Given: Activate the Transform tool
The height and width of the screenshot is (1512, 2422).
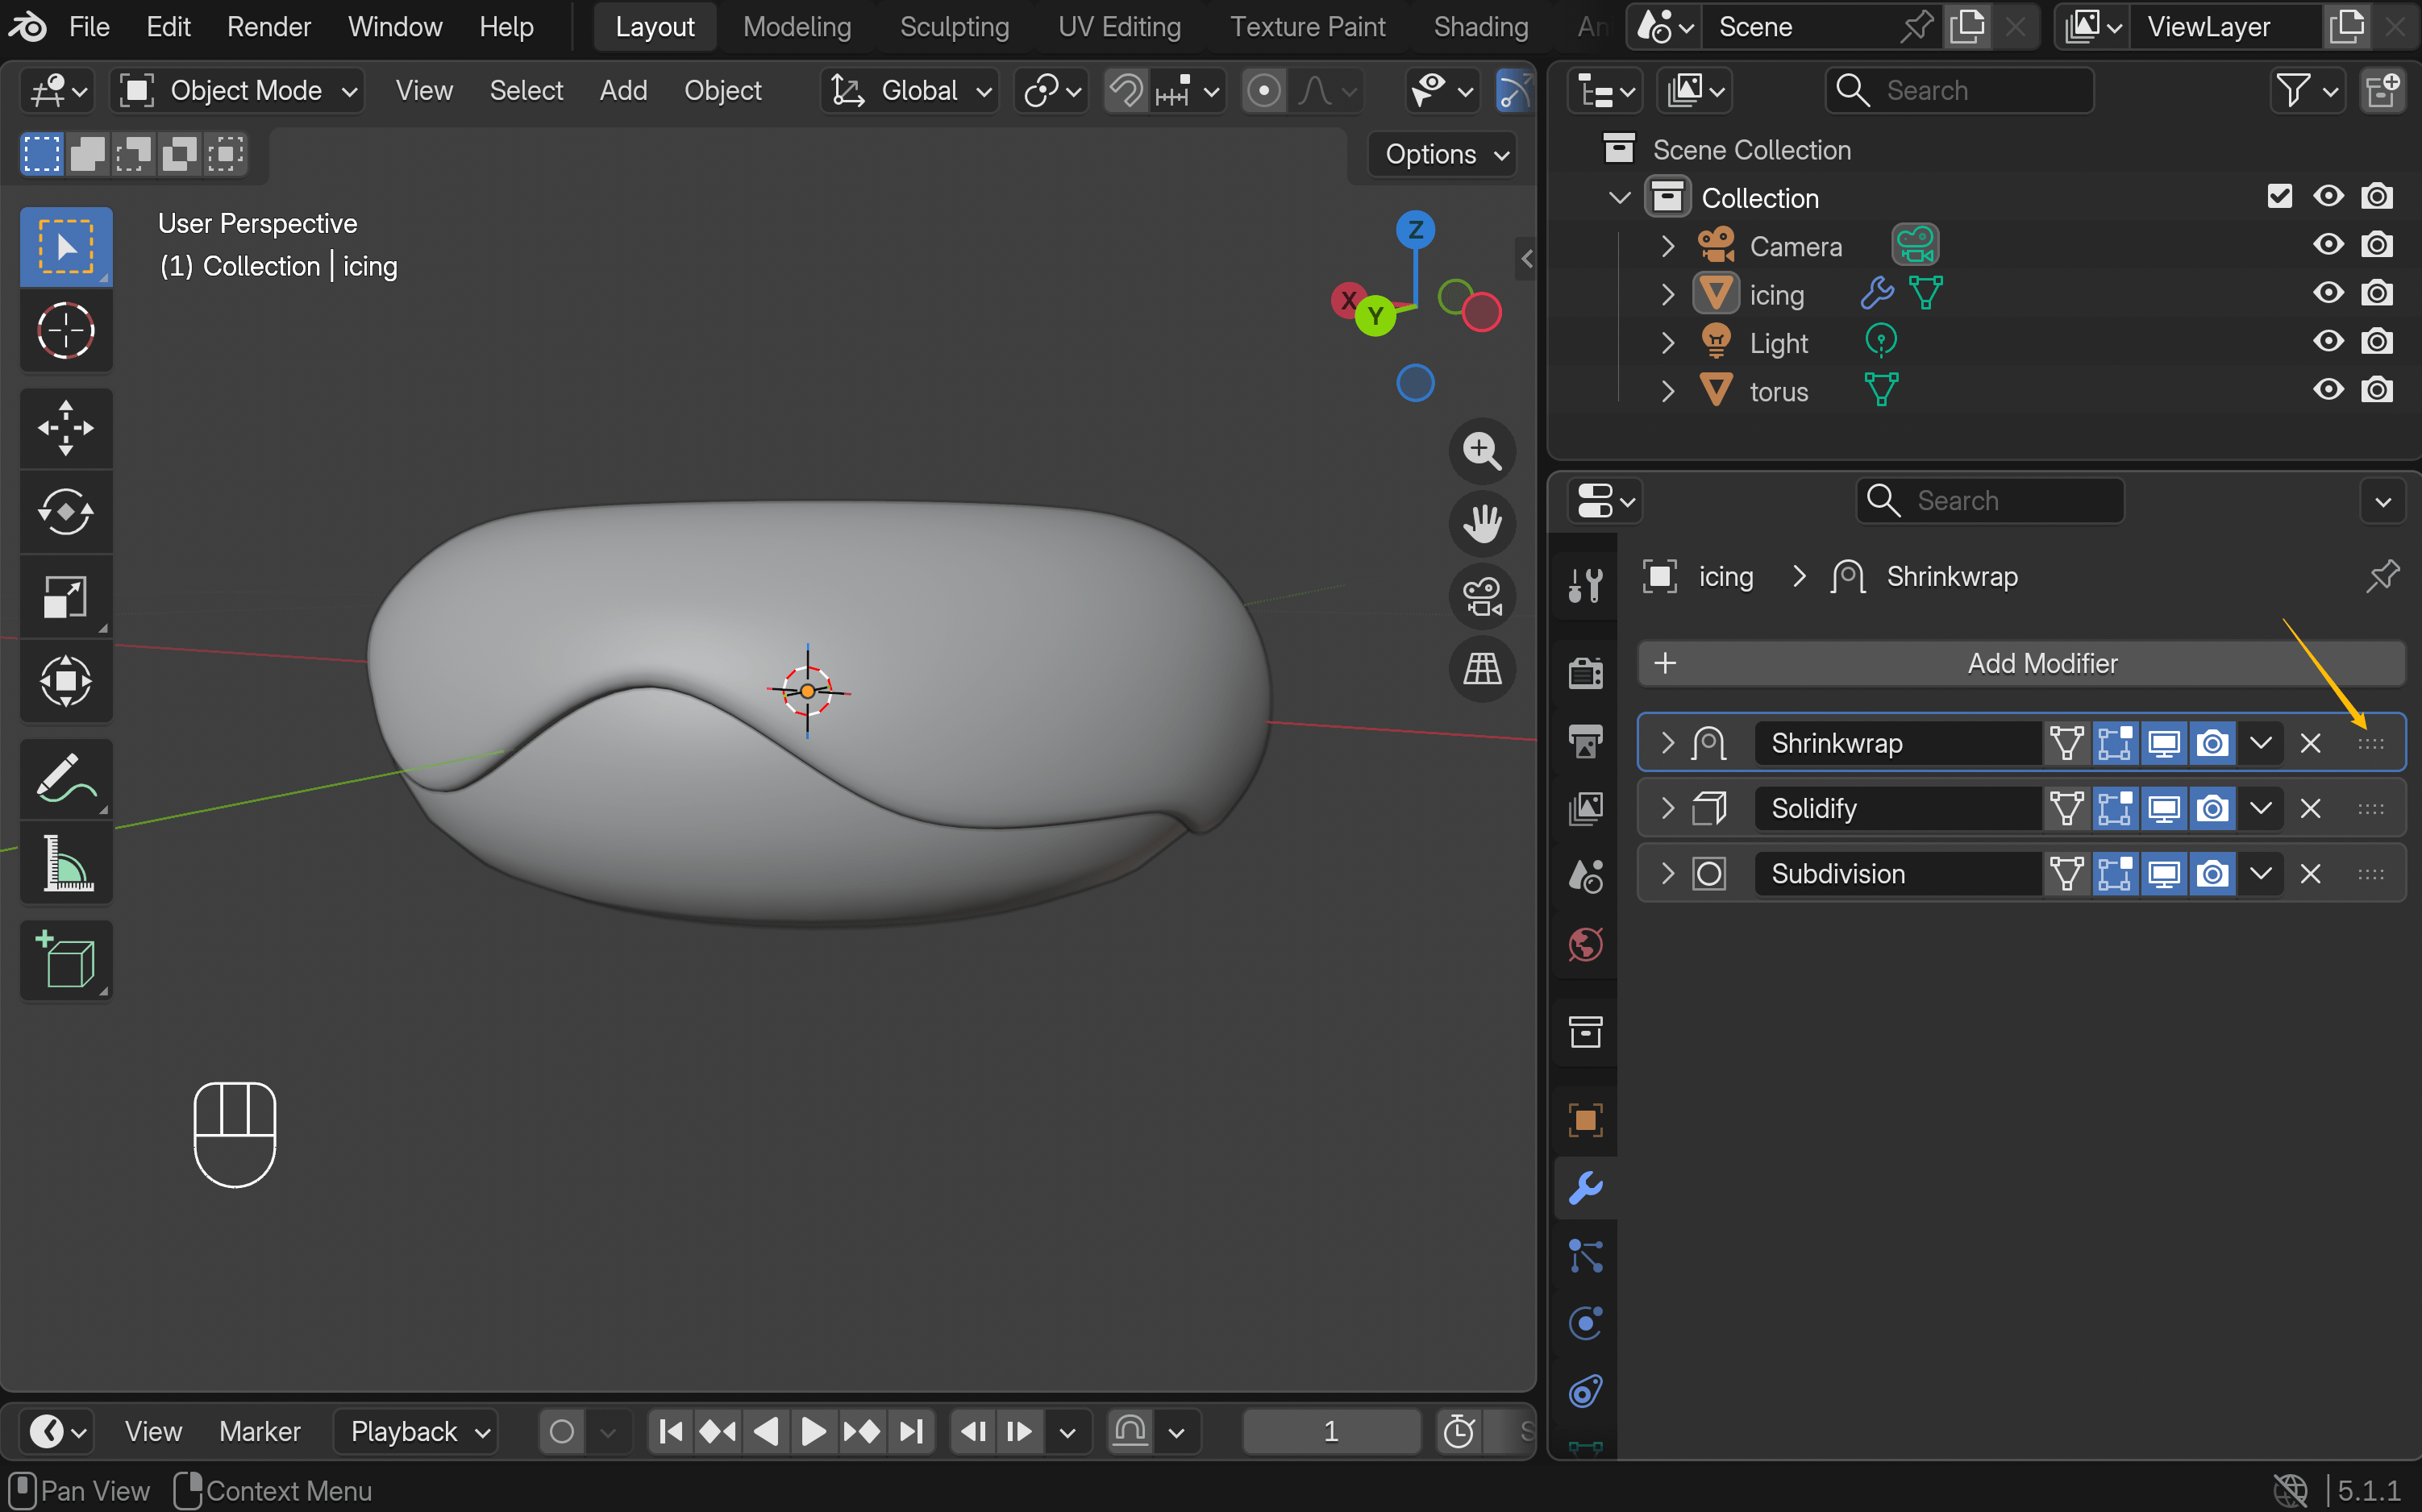Looking at the screenshot, I should pyautogui.click(x=66, y=681).
